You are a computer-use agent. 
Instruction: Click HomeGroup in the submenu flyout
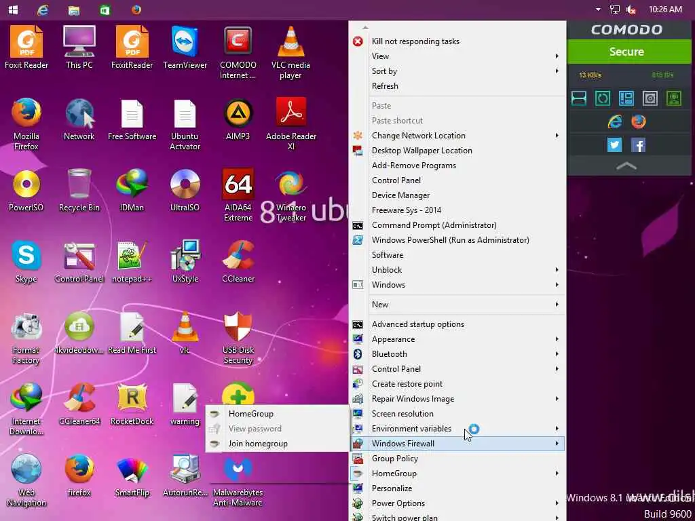(278, 414)
